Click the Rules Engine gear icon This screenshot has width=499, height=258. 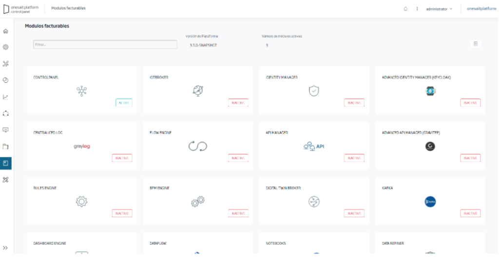[x=81, y=202]
